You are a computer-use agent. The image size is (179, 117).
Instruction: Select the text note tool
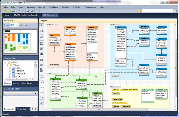click(x=41, y=49)
